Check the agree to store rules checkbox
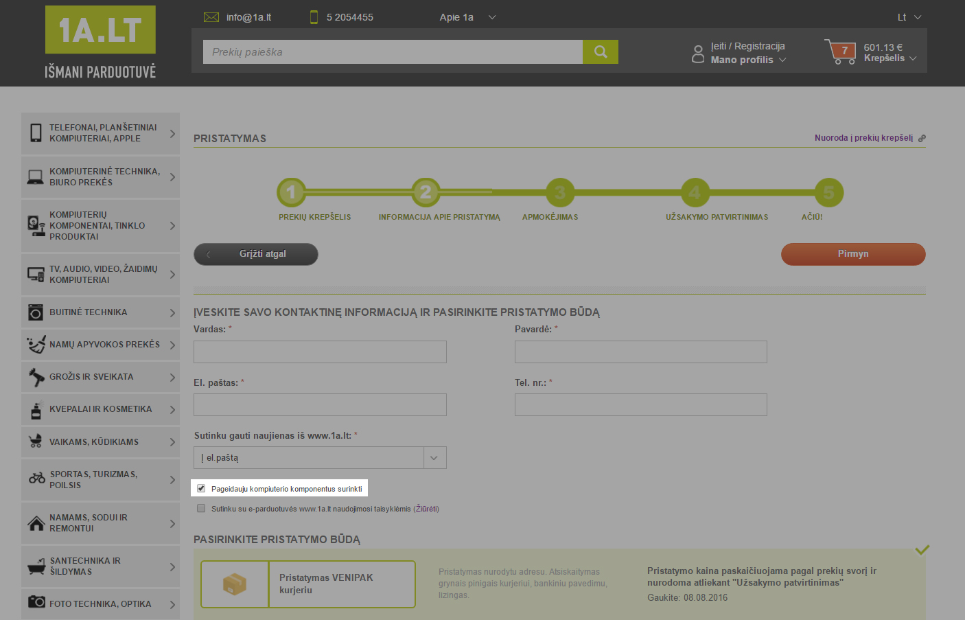The image size is (965, 620). 201,508
